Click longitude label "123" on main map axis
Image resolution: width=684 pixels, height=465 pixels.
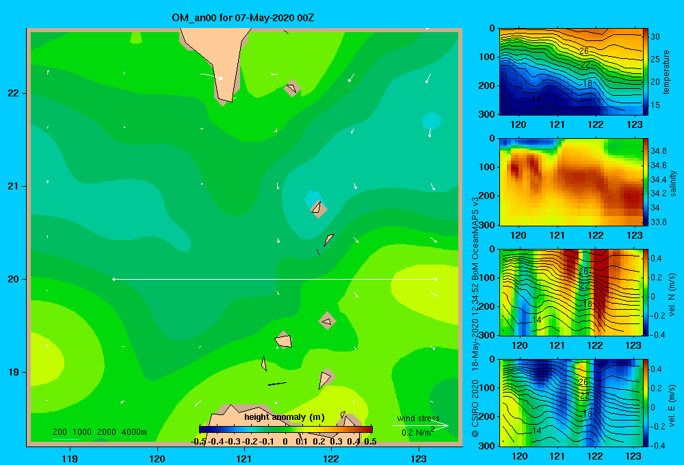point(419,458)
